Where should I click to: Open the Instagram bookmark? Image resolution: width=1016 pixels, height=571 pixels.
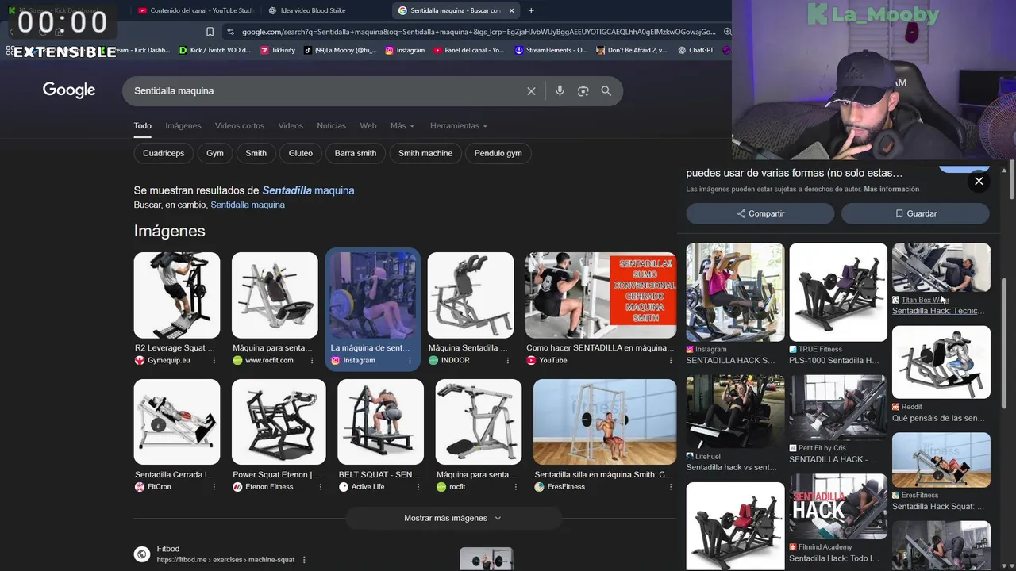coord(405,50)
